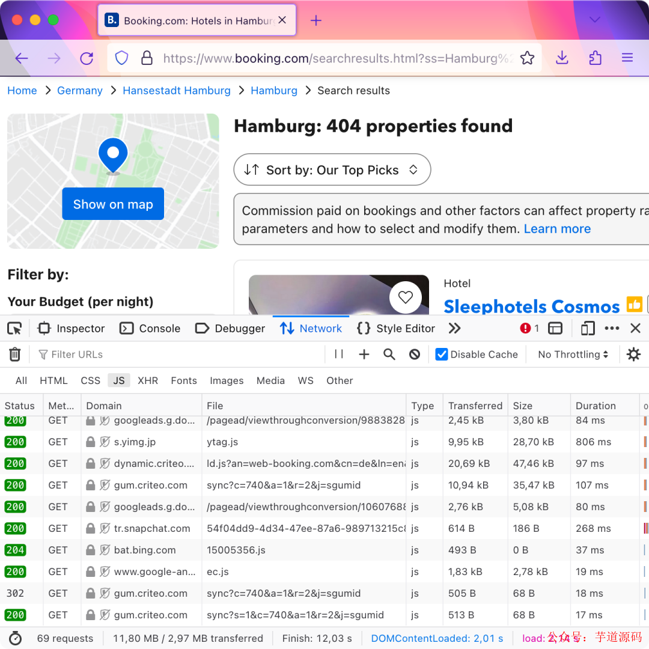Screen dimensions: 649x649
Task: Open Sort by Our Top Picks dropdown
Action: [332, 169]
